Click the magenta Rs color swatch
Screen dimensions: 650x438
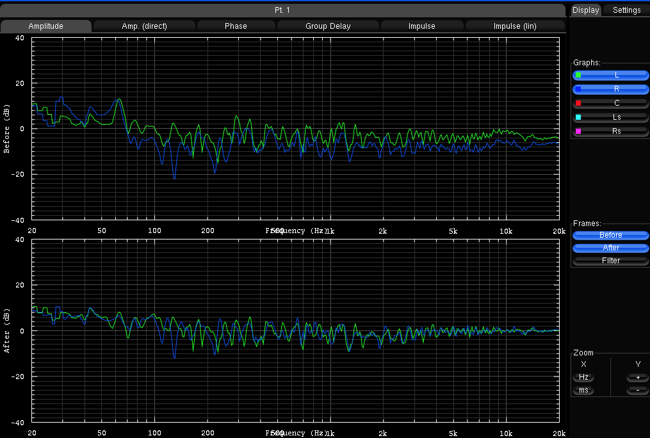point(578,131)
